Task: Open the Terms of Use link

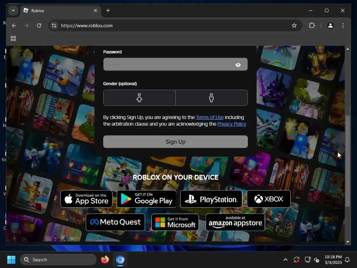Action: tap(210, 117)
